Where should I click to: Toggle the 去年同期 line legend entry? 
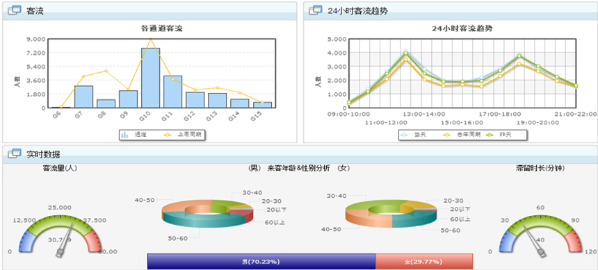[461, 135]
